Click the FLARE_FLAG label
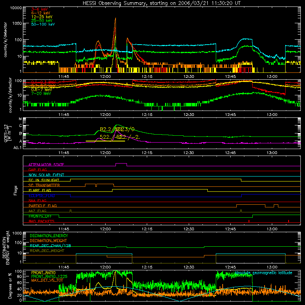The width and height of the screenshot is (305, 305). click(x=40, y=190)
